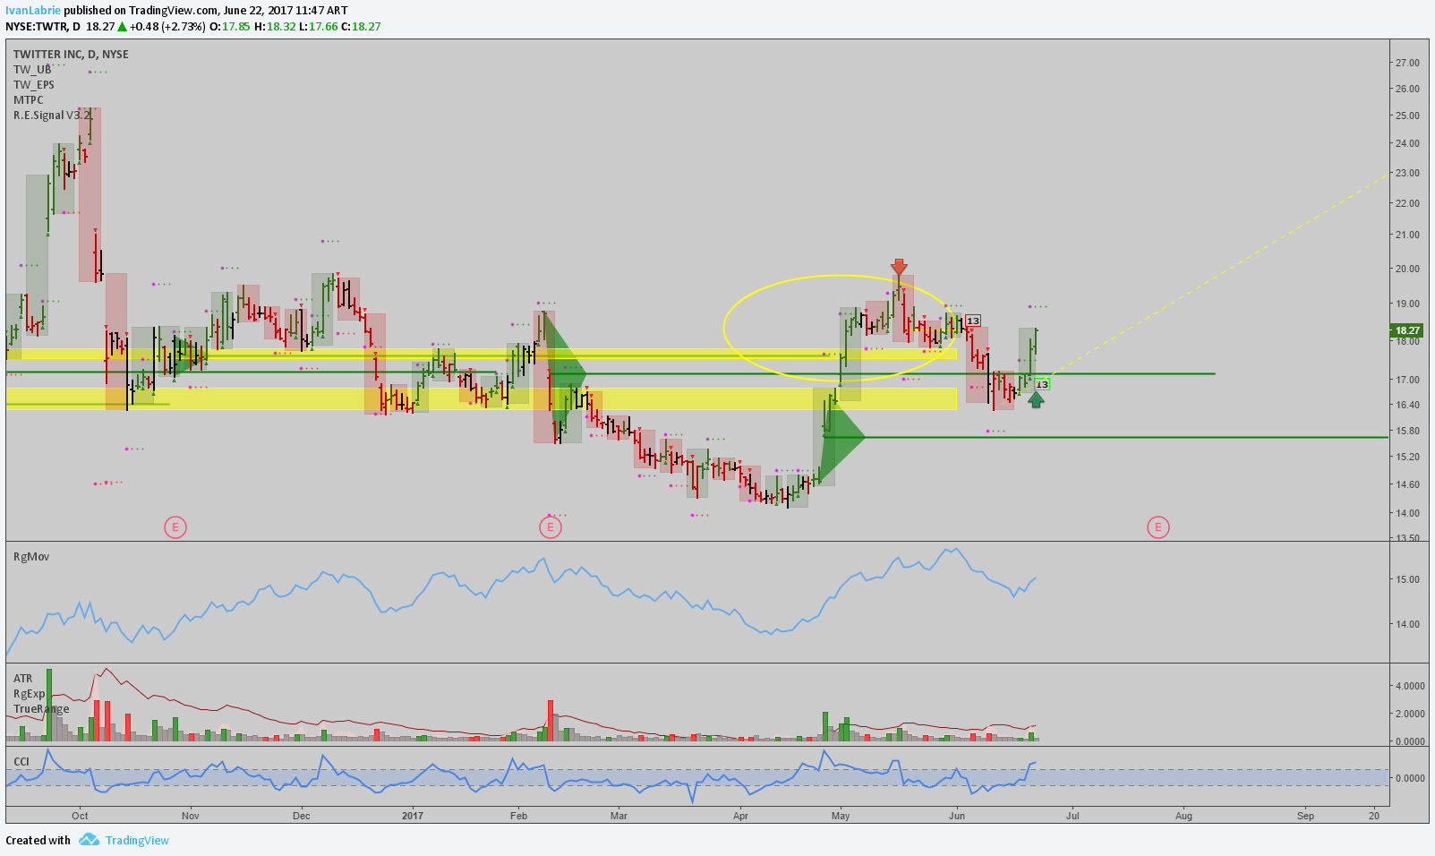Click the NYSE:TWTR, D symbol text in header

43,27
